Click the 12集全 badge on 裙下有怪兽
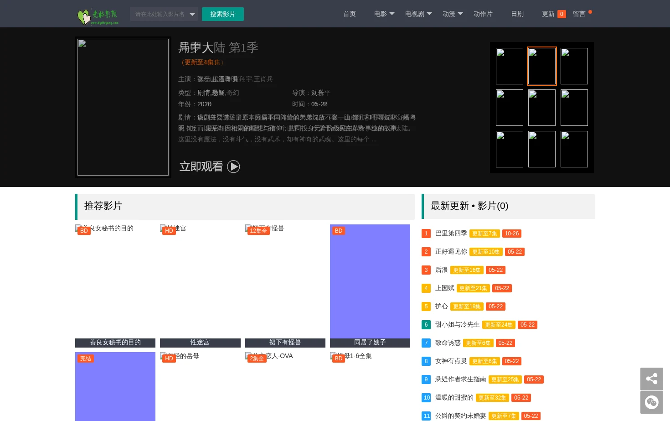 pos(258,231)
